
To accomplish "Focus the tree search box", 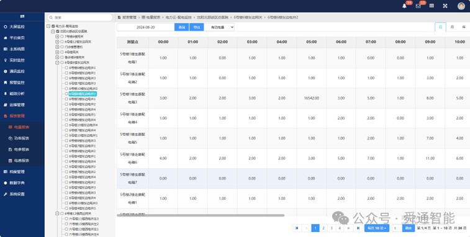I will (x=80, y=17).
